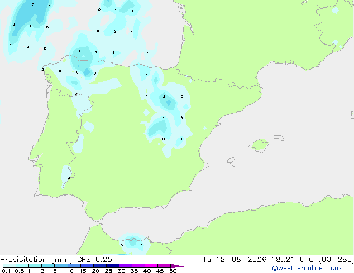The width and height of the screenshot is (354, 273).
Task: Open the weatheronline.co.uk credit link
Action: (307, 268)
